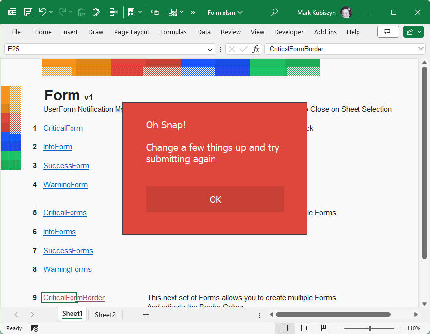Click the zoom slider handle
The image size is (430, 334).
[370, 328]
